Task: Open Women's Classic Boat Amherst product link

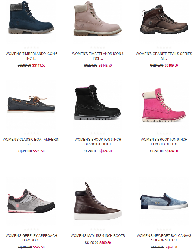Action: [x=31, y=142]
